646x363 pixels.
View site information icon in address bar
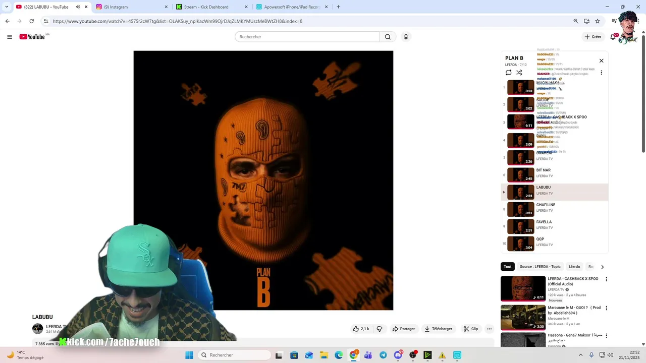[46, 21]
